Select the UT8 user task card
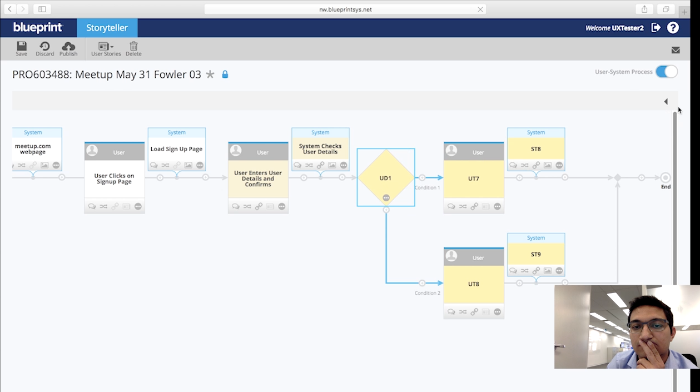 [474, 284]
